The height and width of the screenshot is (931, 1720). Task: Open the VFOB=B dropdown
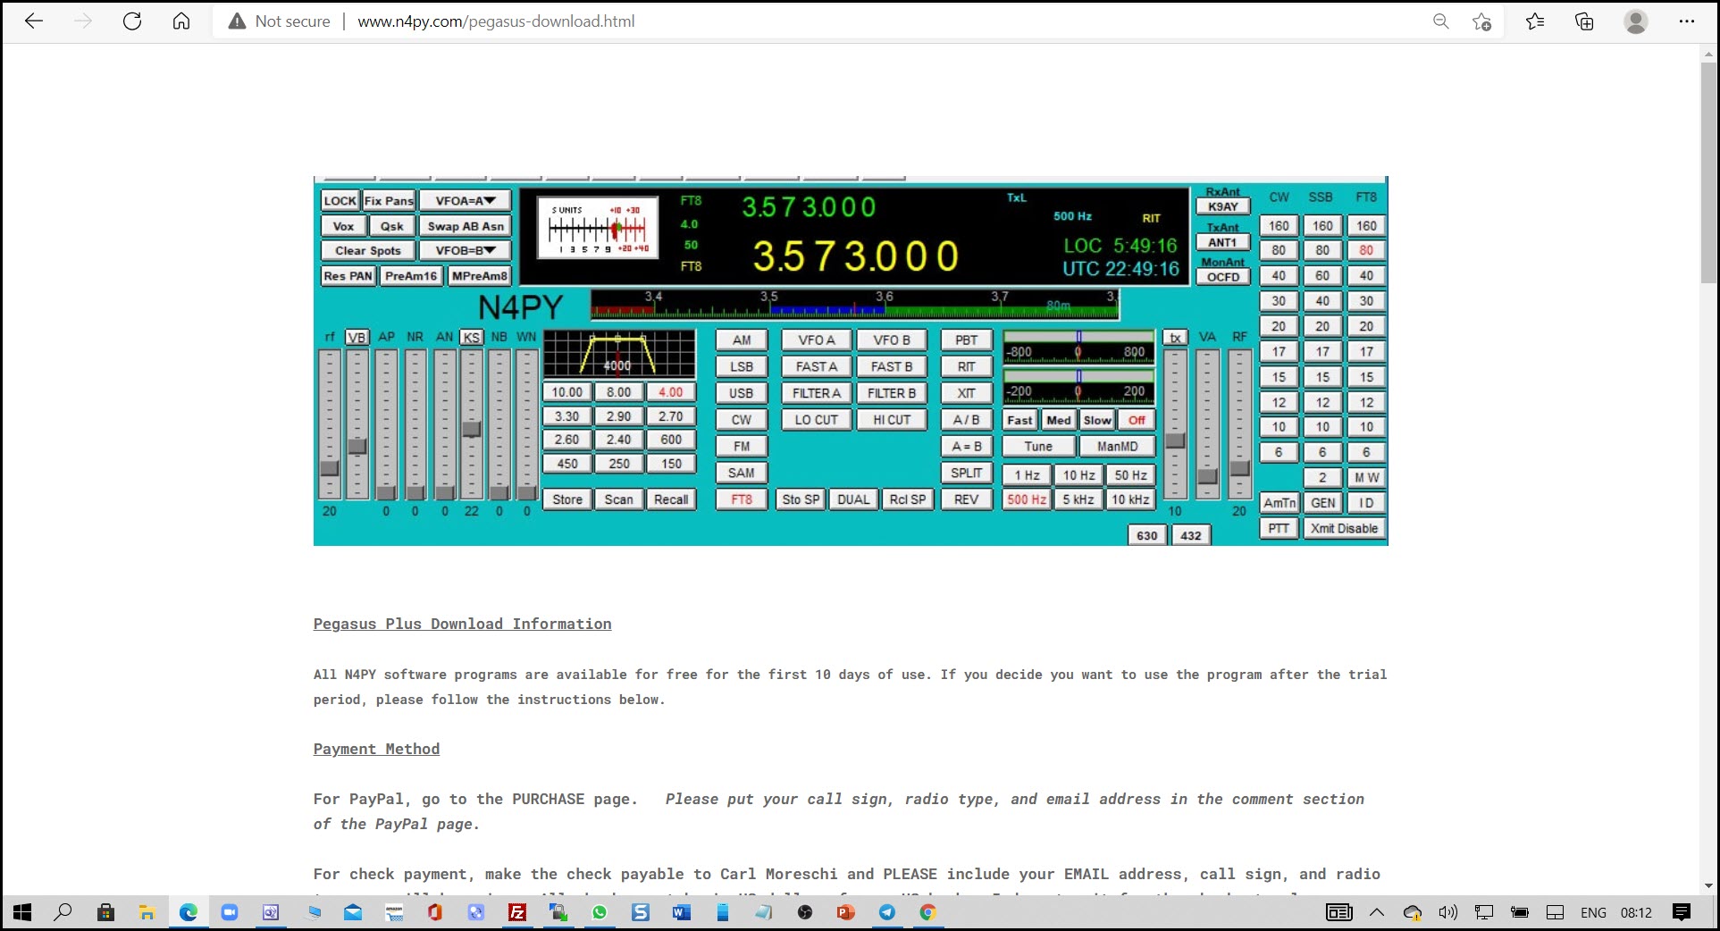[465, 251]
